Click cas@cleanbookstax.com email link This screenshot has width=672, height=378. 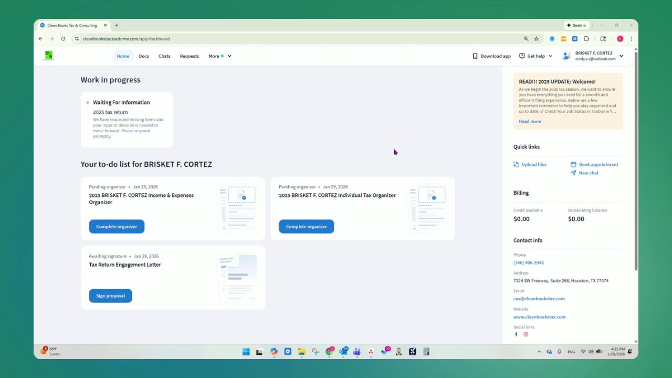click(539, 299)
